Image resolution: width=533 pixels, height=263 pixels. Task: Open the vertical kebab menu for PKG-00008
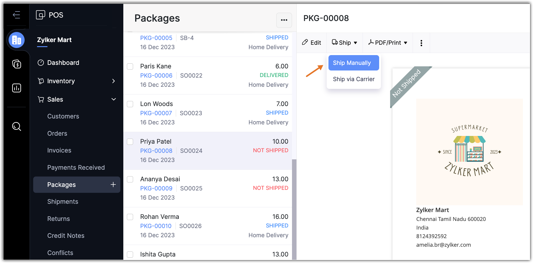tap(421, 43)
